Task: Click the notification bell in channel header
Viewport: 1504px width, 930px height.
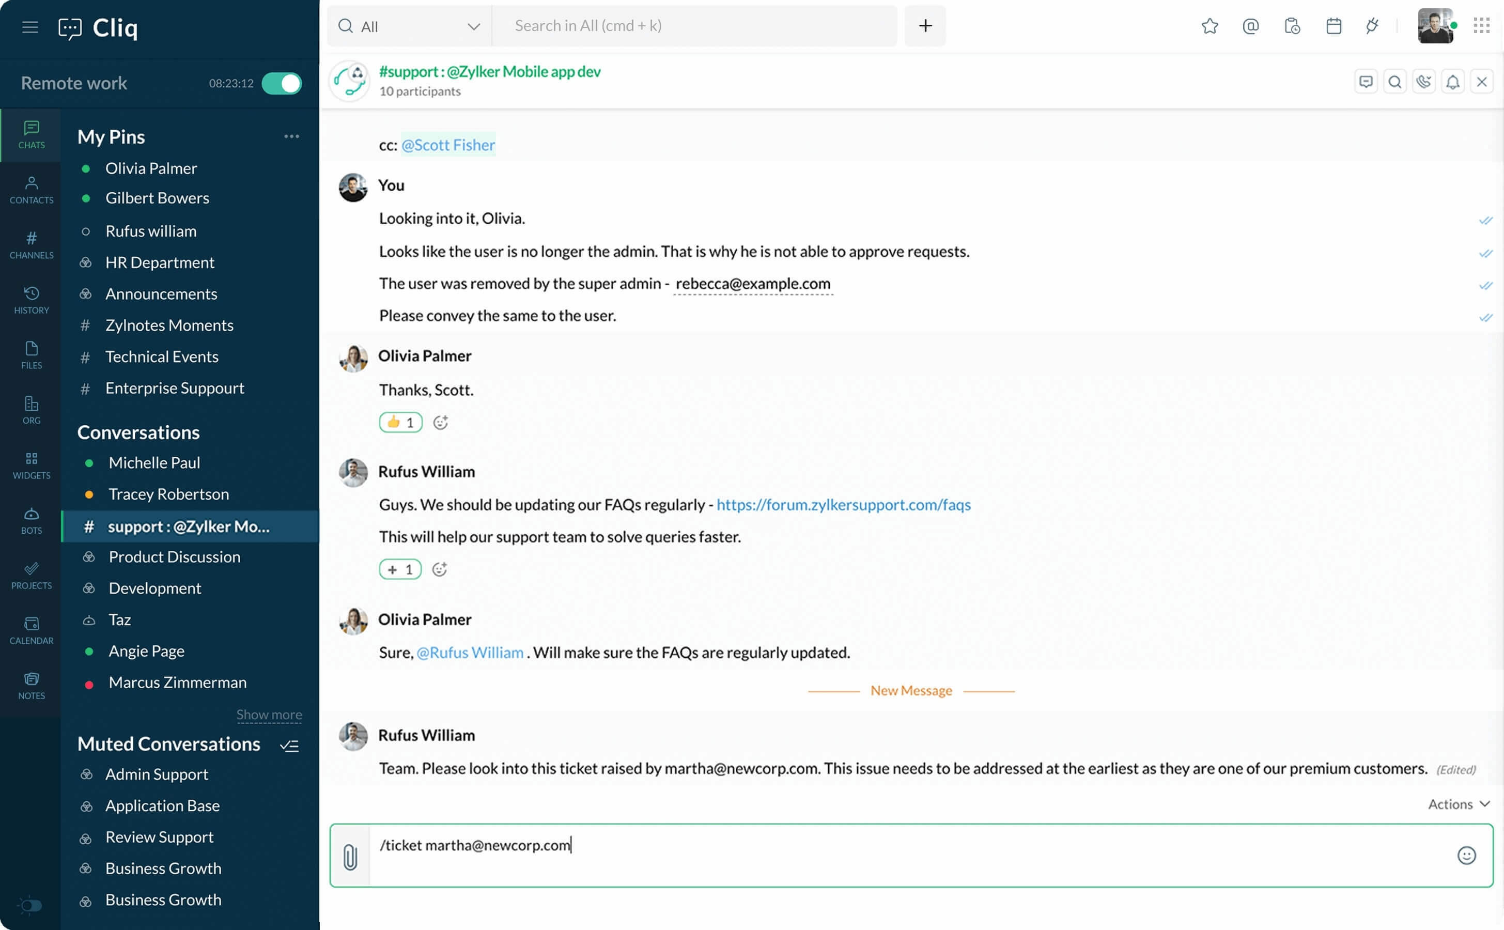Action: coord(1452,82)
